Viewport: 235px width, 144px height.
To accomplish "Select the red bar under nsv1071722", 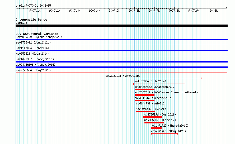I will [156, 128].
